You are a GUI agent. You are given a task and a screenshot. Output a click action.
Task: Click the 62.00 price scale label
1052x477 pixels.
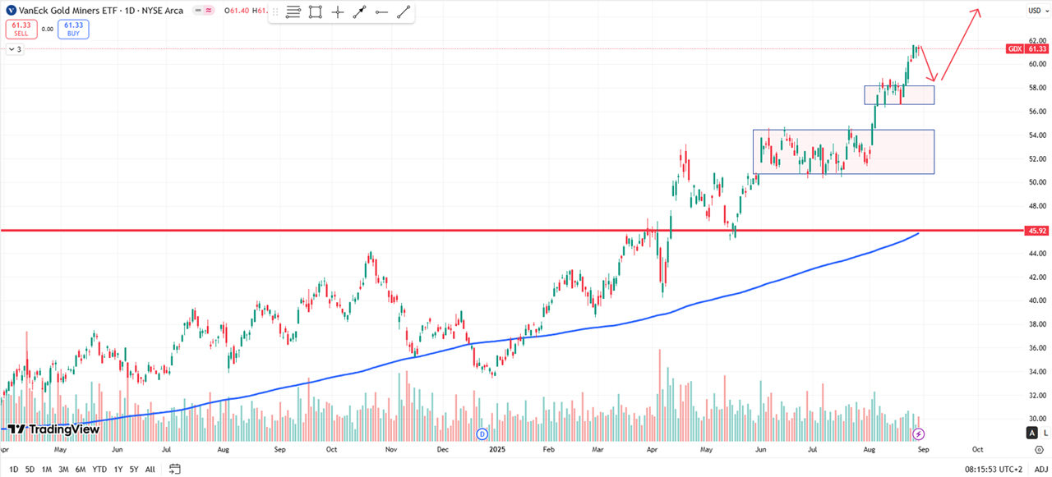[x=1037, y=40]
